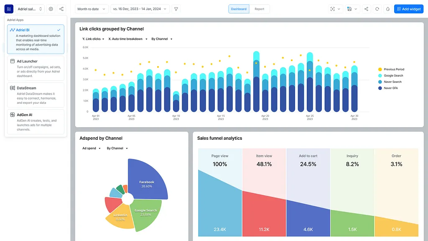Toggle Naver GFA legend series
Viewport: 428px width, 241px height.
[x=390, y=88]
